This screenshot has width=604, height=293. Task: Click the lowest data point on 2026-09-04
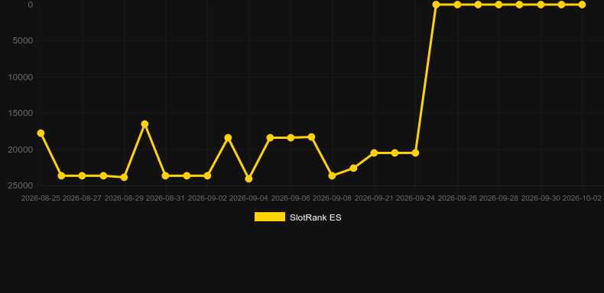248,179
